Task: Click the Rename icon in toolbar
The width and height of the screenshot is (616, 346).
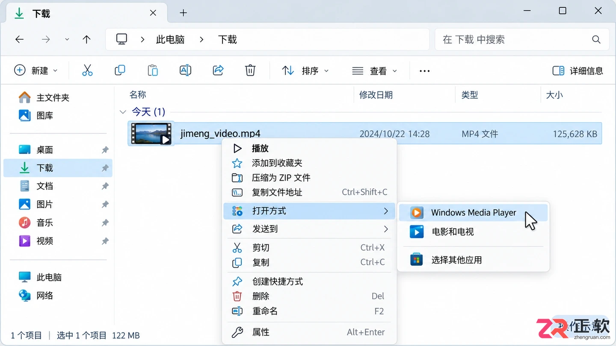Action: 185,70
